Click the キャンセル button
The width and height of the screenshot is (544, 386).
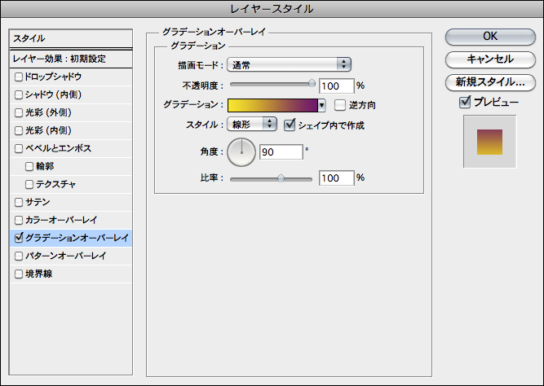point(490,59)
